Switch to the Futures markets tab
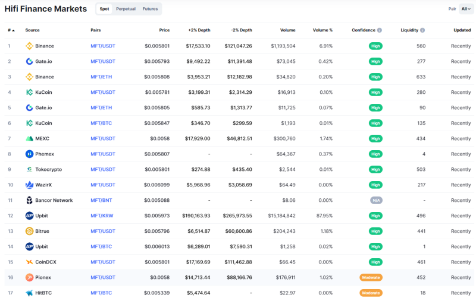Screen dimensions: 476x298 pos(150,9)
